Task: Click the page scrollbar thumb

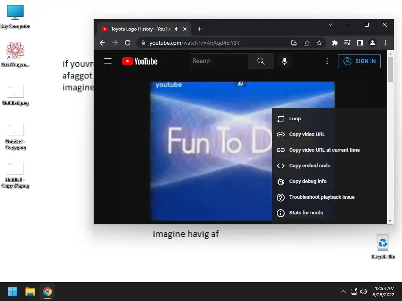Action: tap(390, 69)
